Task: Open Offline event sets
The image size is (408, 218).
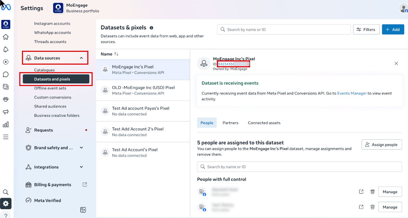Action: pyautogui.click(x=50, y=88)
